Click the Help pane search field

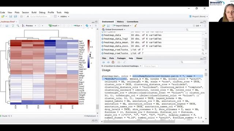(x=190, y=62)
